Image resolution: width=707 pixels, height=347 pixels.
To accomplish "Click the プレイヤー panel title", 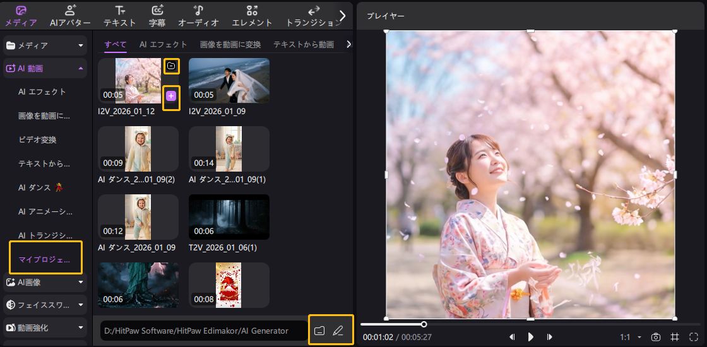I will coord(386,16).
